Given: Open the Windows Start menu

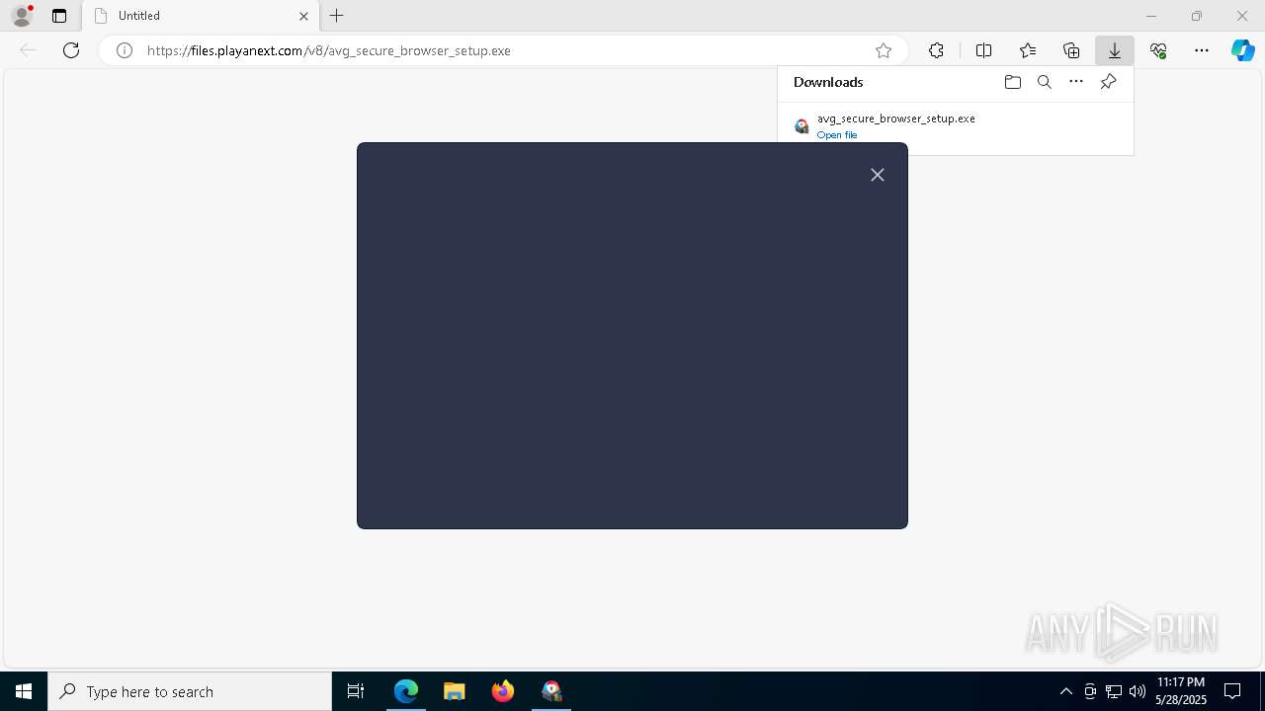Looking at the screenshot, I should click(24, 691).
